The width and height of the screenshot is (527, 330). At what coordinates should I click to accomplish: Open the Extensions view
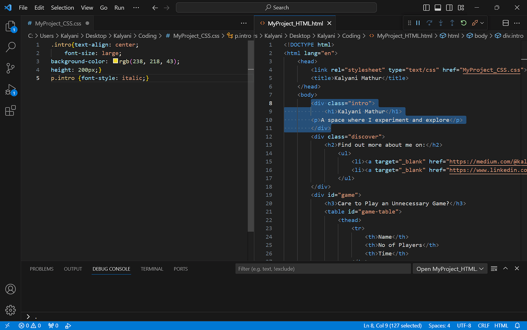(10, 111)
